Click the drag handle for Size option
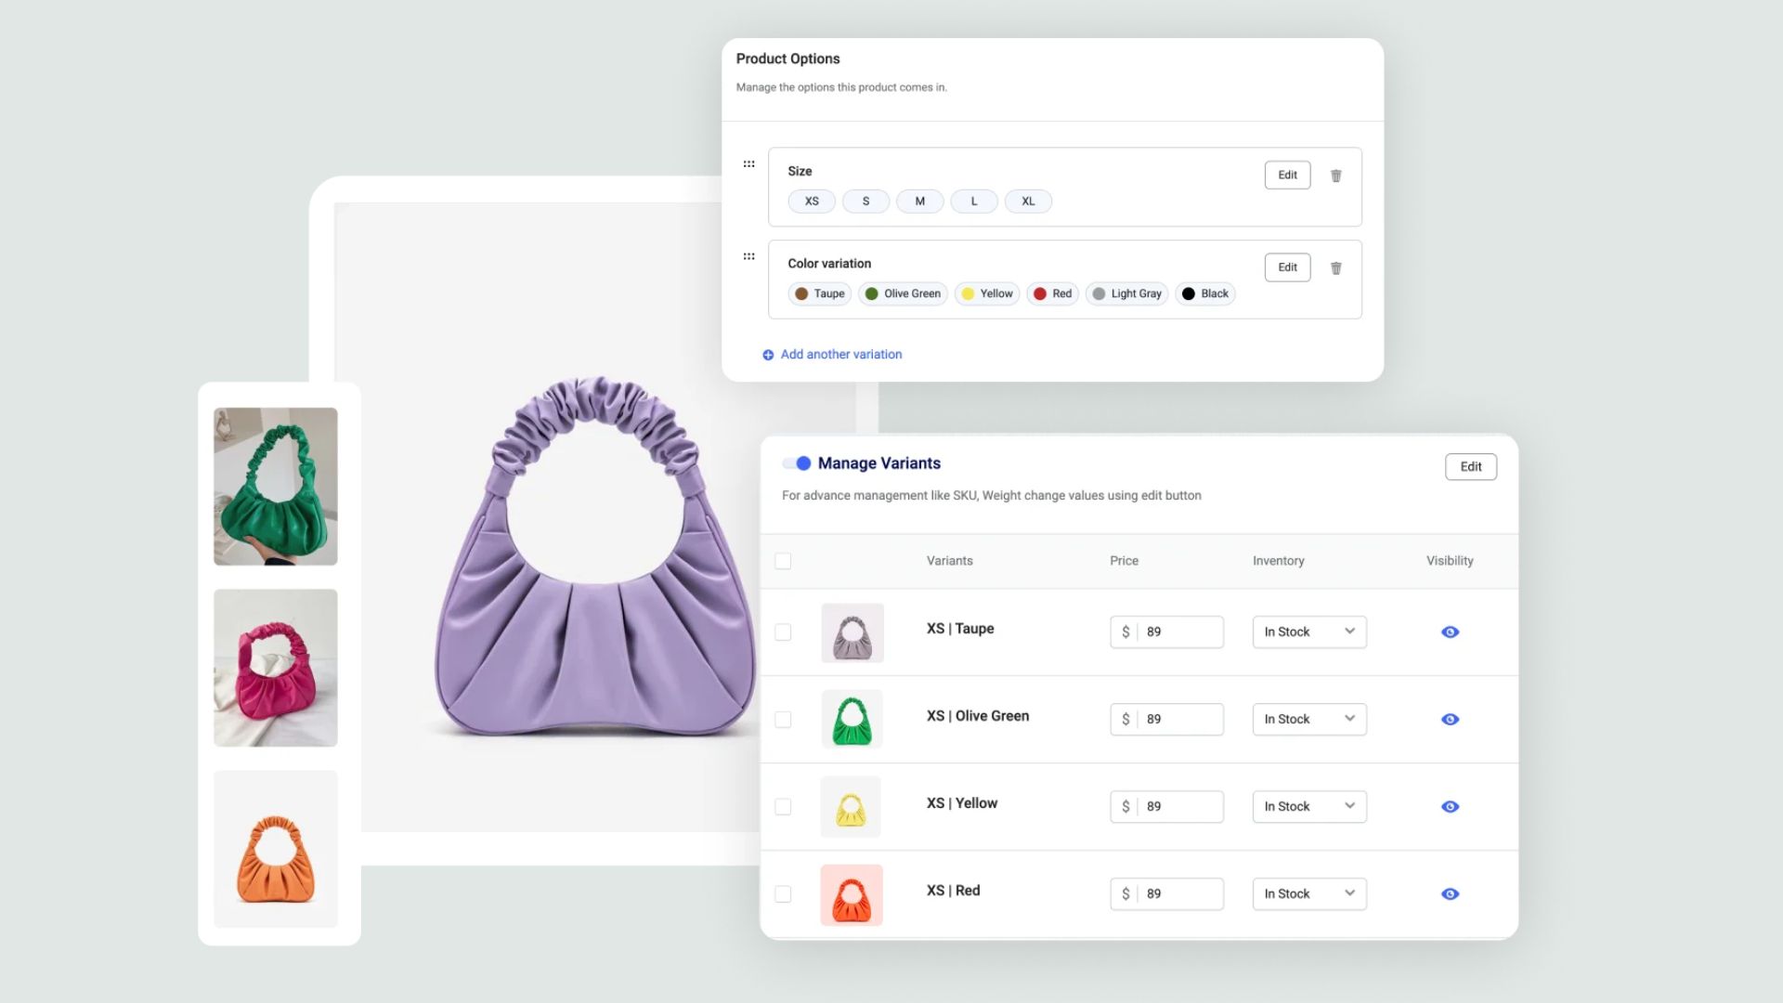 click(749, 163)
